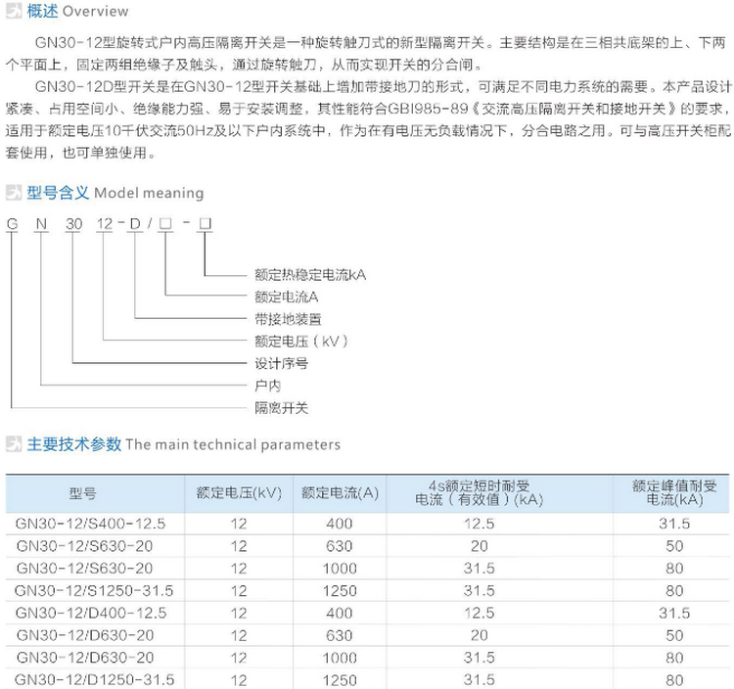This screenshot has width=734, height=689.
Task: Click the arrow icon beside 型号含义 Model meaning
Action: tap(14, 193)
